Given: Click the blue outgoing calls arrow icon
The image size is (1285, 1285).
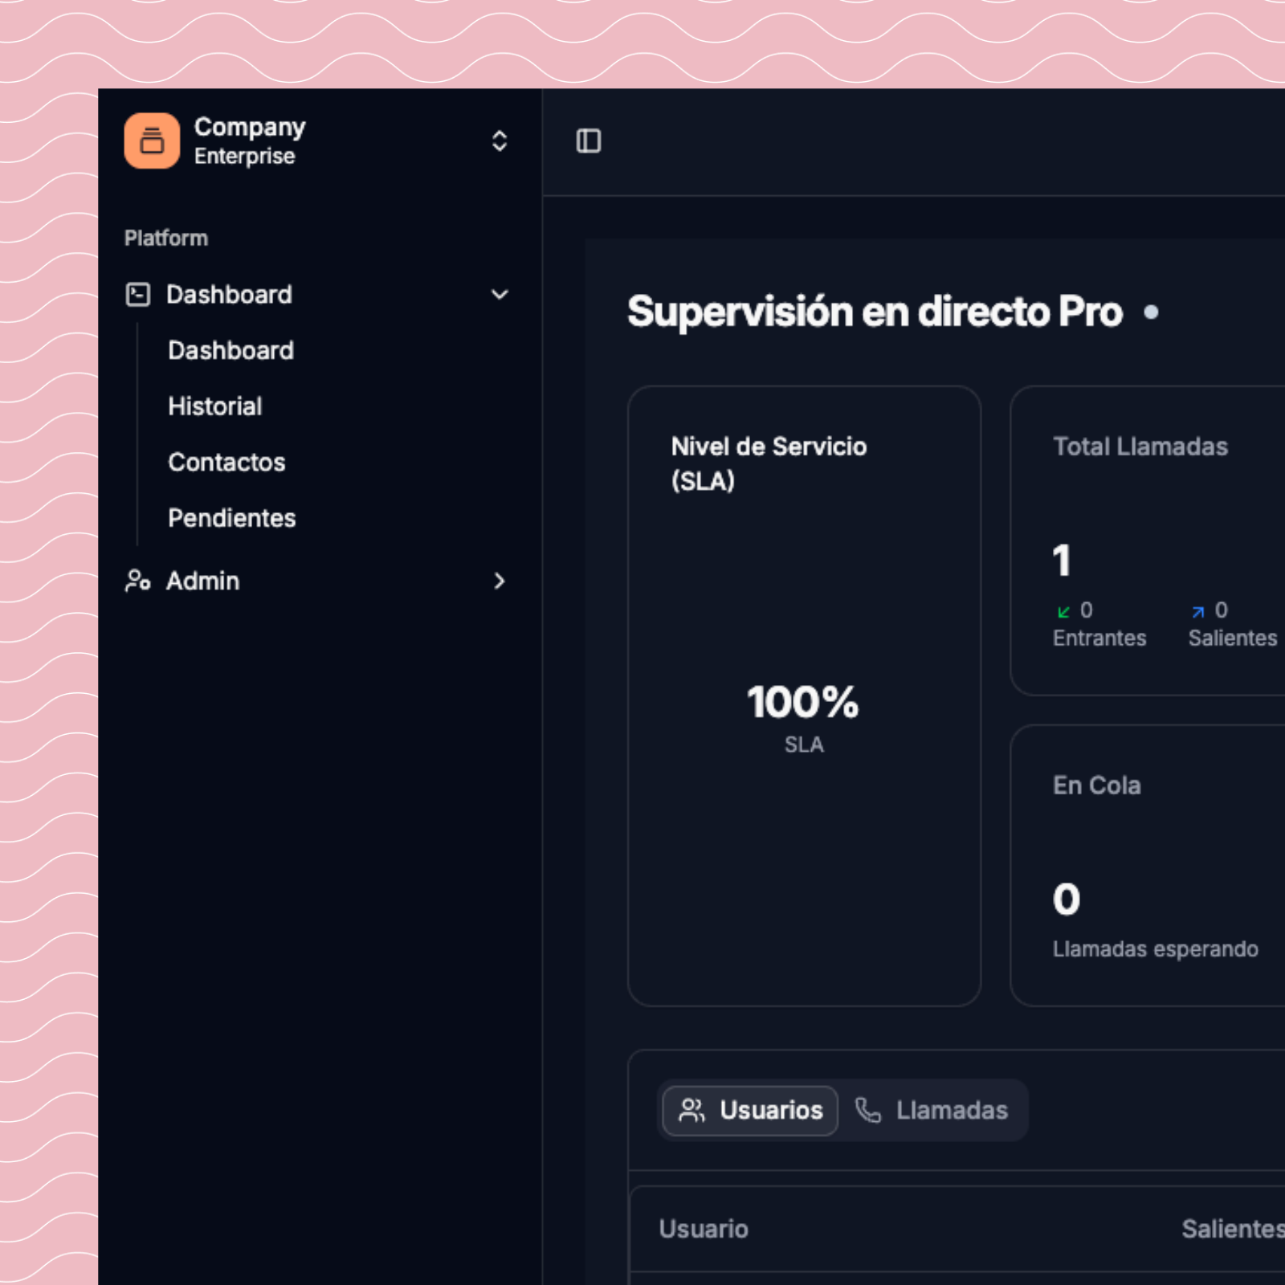Looking at the screenshot, I should (x=1198, y=612).
